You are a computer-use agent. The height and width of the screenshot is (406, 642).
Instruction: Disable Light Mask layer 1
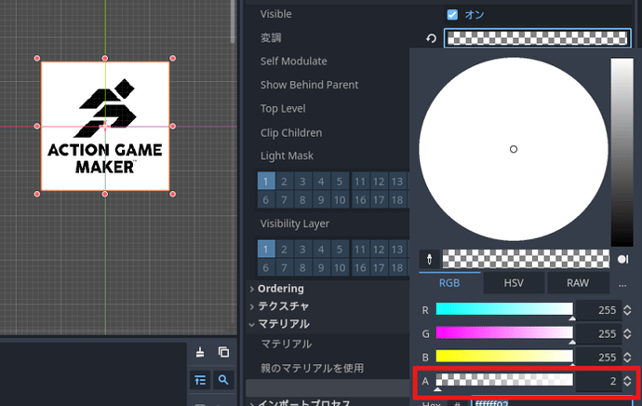(x=266, y=181)
